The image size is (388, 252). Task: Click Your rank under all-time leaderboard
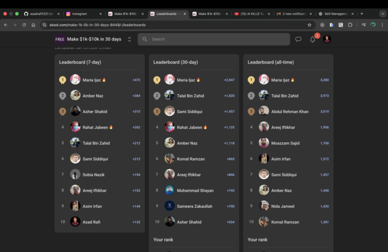tap(258, 240)
